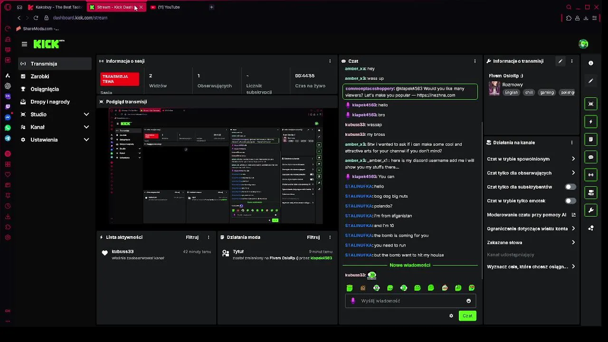Image resolution: width=608 pixels, height=342 pixels.
Task: Open Filtruj dropdown in Działania moda
Action: [x=313, y=237]
